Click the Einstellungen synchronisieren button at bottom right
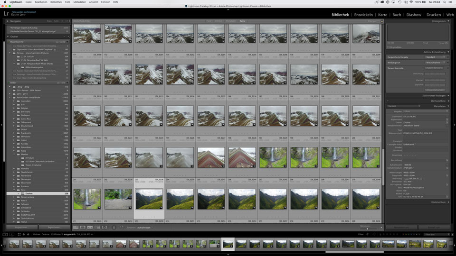The image size is (456, 256). pyautogui.click(x=434, y=227)
